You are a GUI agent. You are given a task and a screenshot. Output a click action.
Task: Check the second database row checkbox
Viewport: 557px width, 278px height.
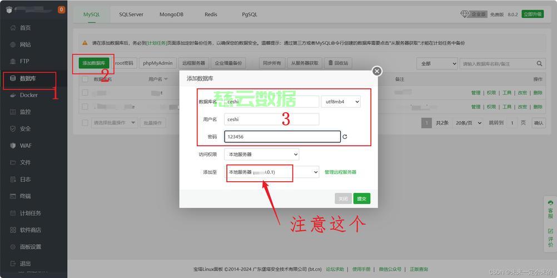click(85, 107)
